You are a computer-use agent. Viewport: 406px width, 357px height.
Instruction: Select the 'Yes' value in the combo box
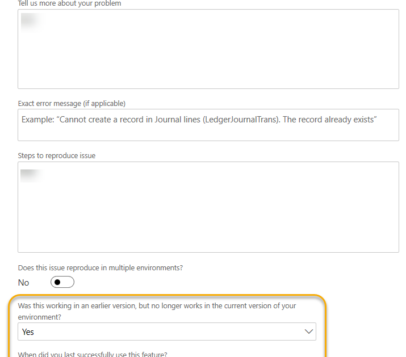(x=28, y=331)
